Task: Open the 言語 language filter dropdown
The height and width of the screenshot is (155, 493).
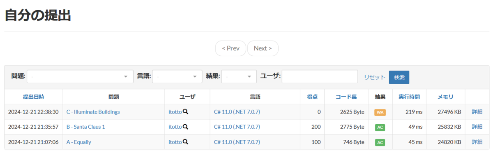Action: click(177, 76)
